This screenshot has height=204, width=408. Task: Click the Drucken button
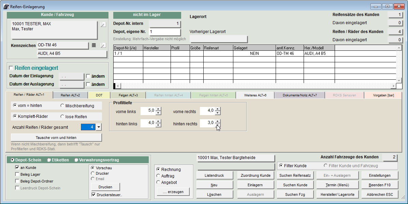pos(105,187)
